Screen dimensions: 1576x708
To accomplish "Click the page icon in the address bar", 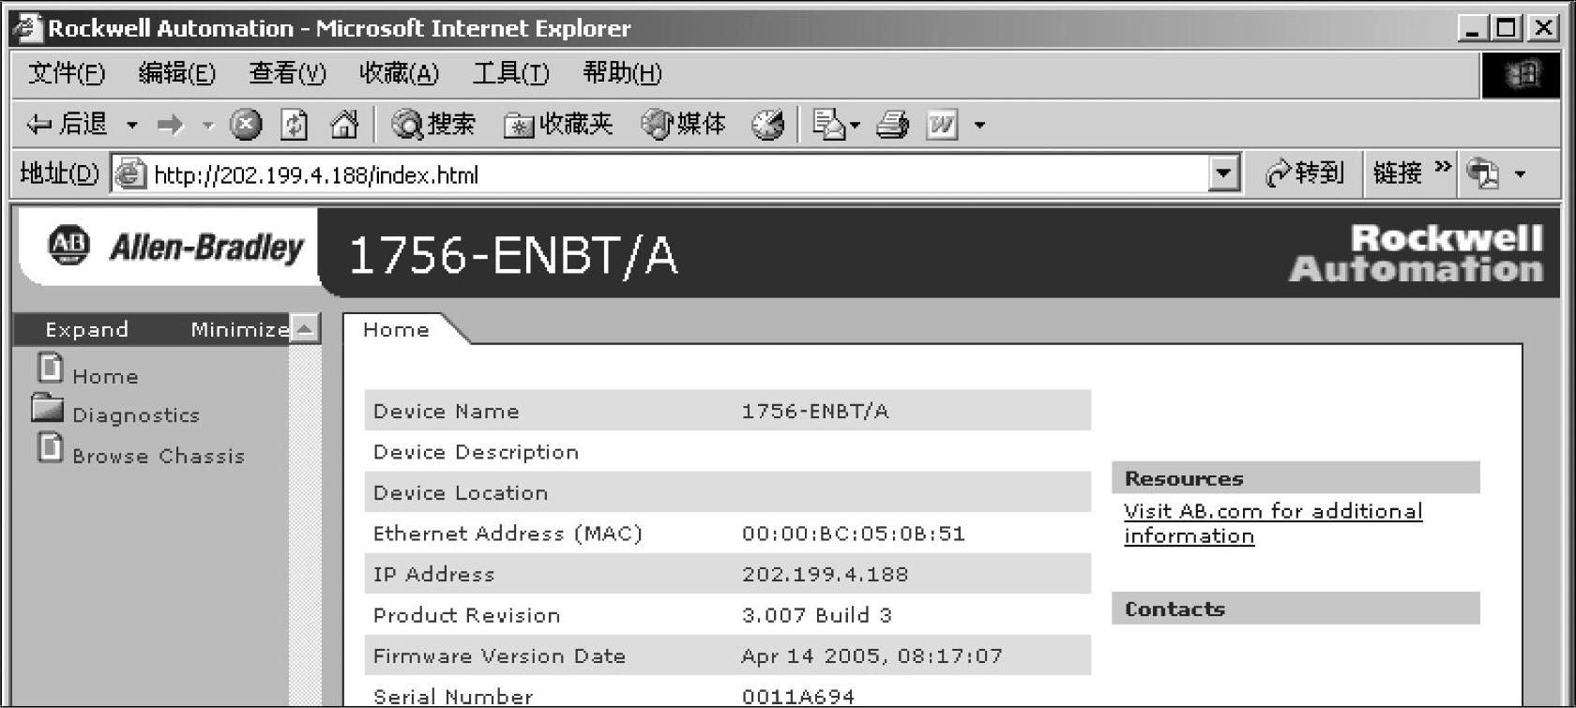I will coord(131,174).
